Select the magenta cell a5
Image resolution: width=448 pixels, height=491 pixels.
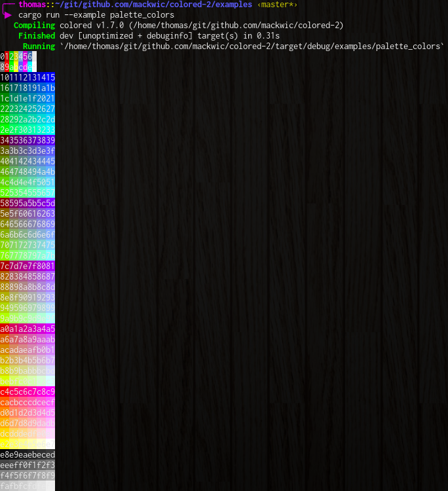pyautogui.click(x=50, y=329)
